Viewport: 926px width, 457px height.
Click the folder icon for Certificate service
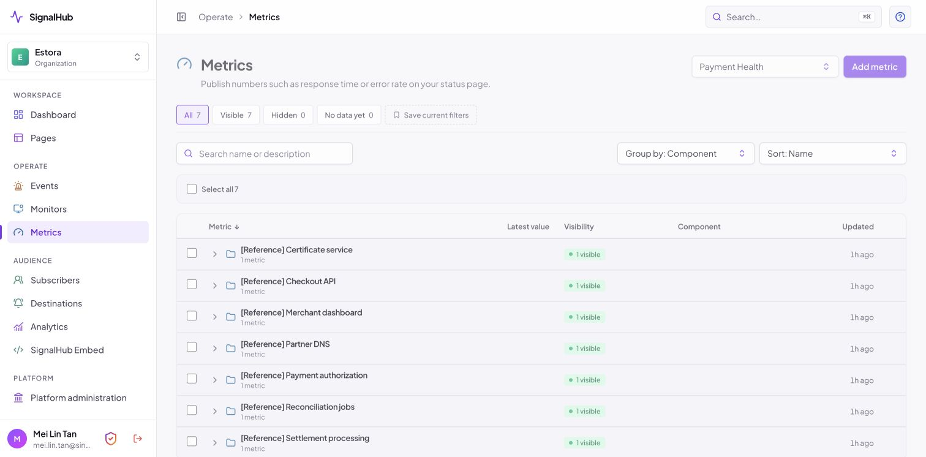click(231, 254)
